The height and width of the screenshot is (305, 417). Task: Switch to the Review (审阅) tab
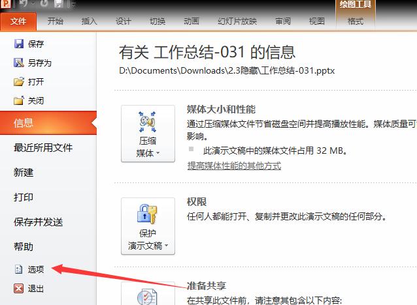(283, 22)
